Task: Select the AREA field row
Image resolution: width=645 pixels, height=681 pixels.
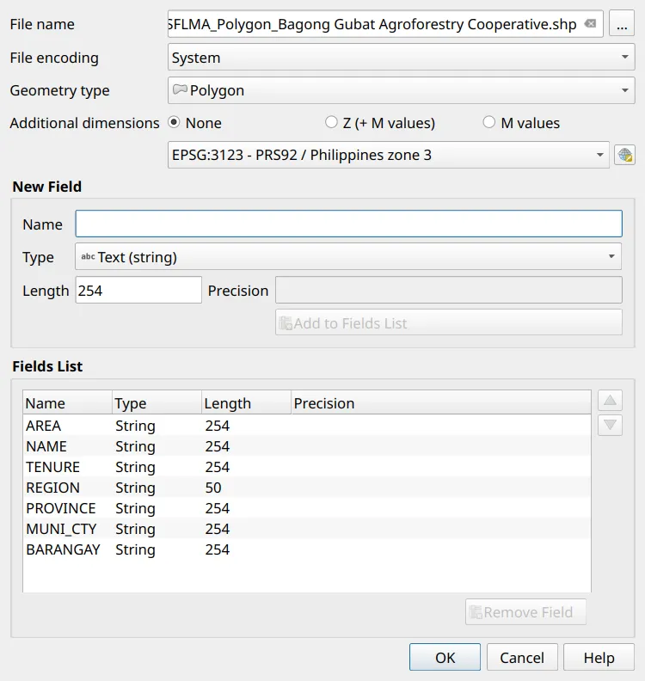Action: pos(307,426)
